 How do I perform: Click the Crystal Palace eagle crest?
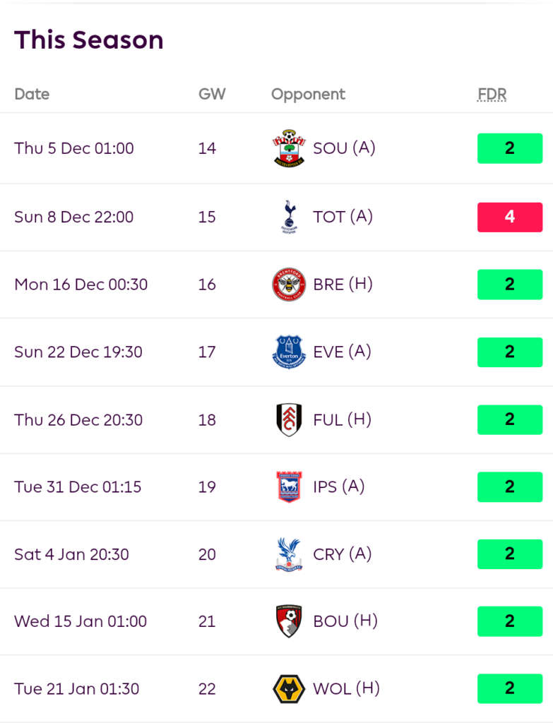coord(289,554)
